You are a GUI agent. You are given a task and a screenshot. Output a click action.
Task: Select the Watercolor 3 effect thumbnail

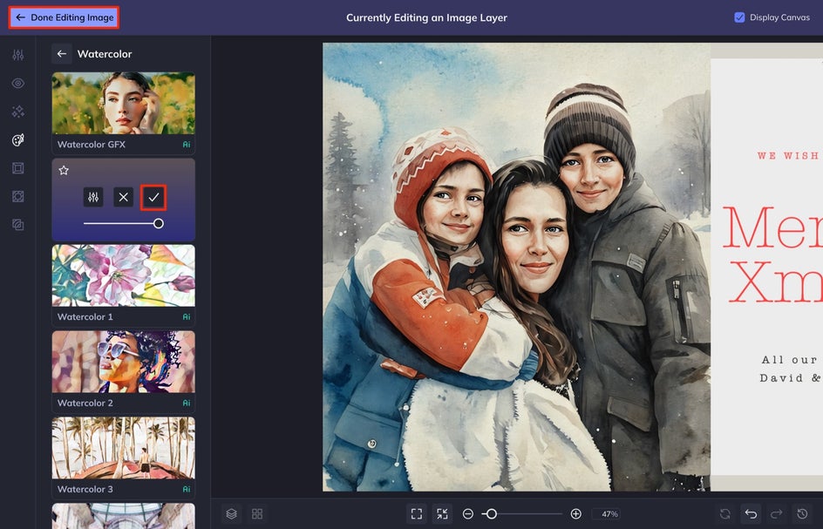123,448
